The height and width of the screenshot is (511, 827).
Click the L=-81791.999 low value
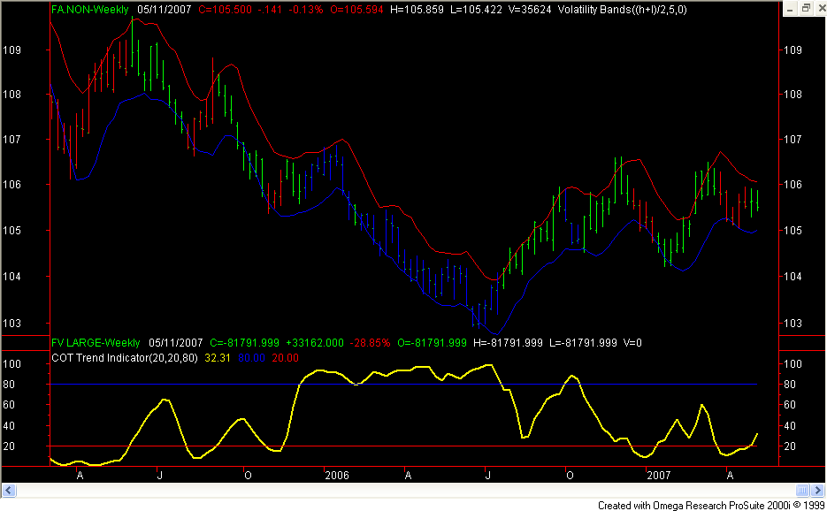583,343
